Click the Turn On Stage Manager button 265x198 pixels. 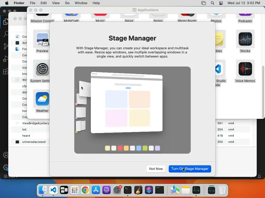point(190,169)
